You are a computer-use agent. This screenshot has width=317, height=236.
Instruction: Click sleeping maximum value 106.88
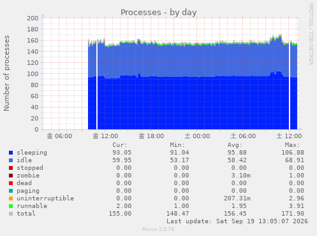293,153
